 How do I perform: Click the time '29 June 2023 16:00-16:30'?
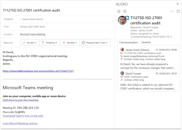tap(32, 27)
